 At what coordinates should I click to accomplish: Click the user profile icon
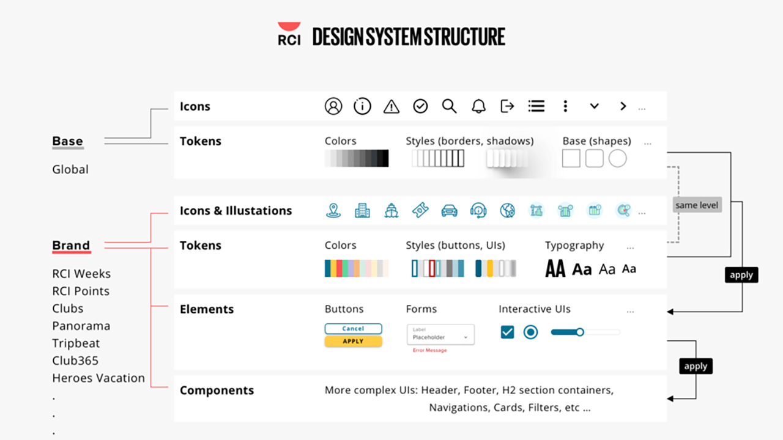(333, 106)
